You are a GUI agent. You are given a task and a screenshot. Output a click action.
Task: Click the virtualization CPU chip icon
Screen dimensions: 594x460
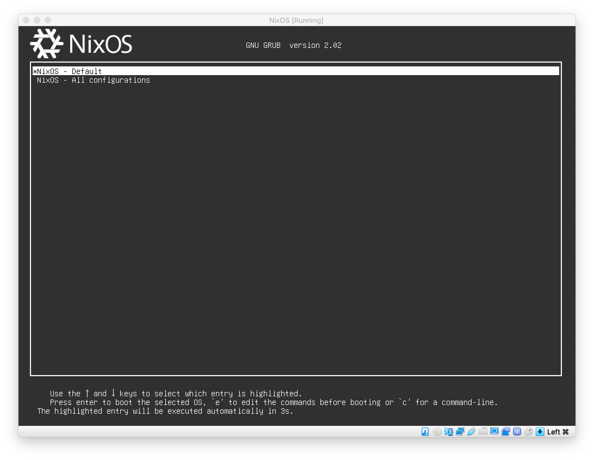tap(517, 432)
